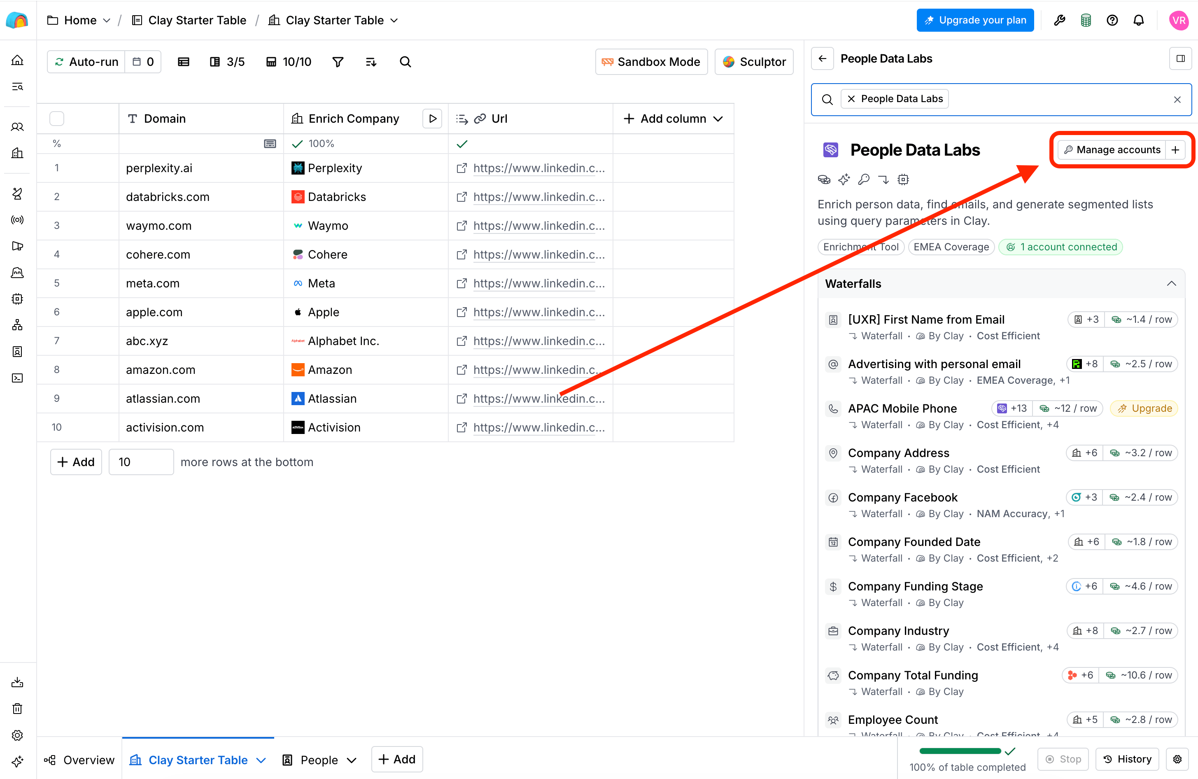Go back with the panel arrow button
The image size is (1198, 779).
[x=823, y=59]
